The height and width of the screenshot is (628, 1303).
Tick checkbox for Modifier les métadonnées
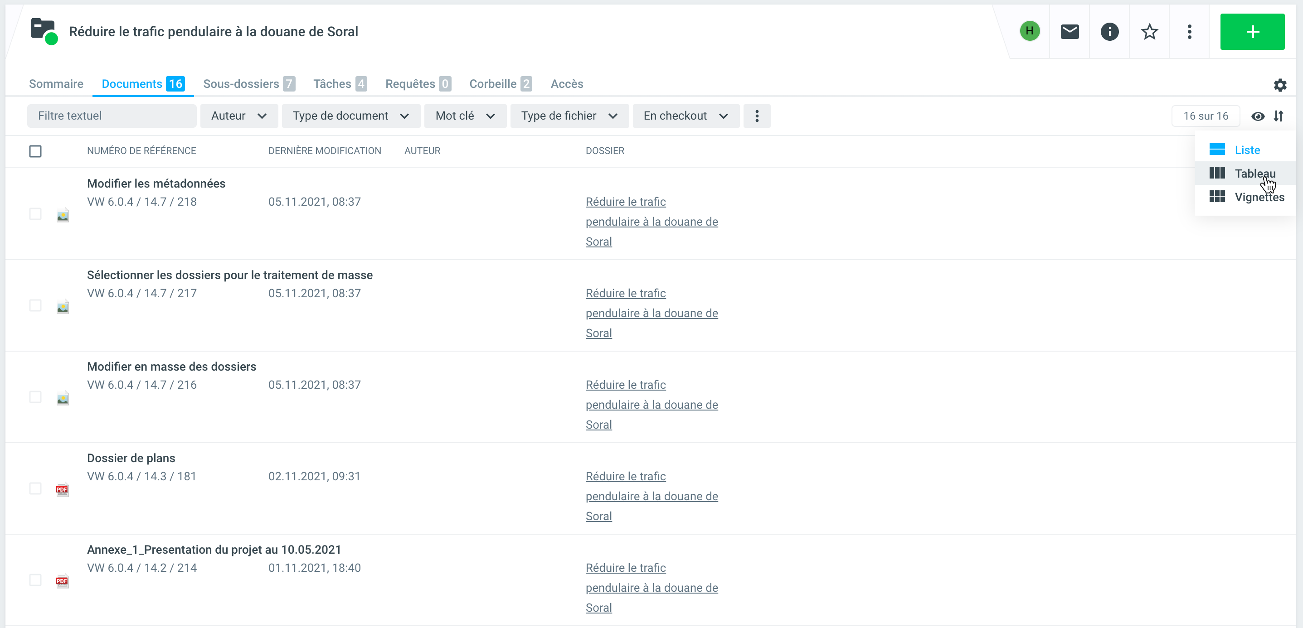tap(35, 214)
